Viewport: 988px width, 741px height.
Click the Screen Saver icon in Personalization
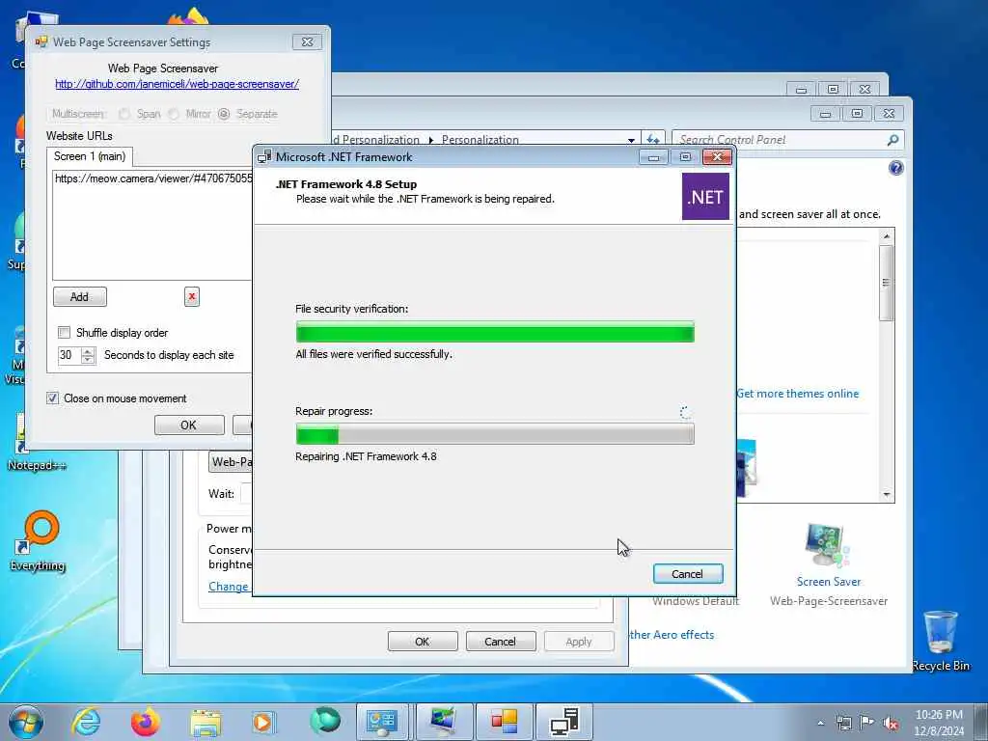click(827, 545)
